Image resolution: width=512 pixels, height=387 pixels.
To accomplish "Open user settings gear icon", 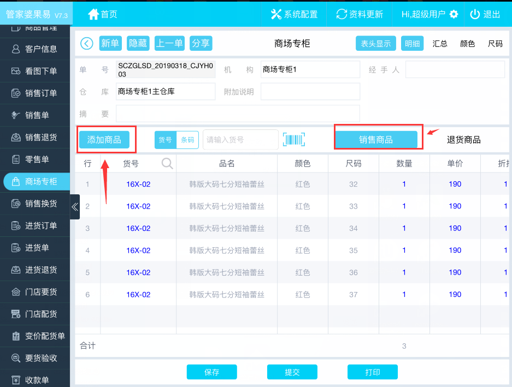I will click(454, 14).
